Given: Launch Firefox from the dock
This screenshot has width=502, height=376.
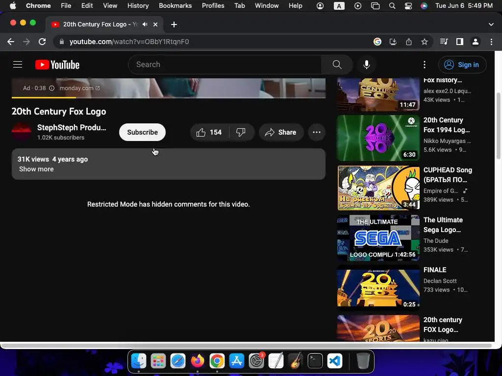Looking at the screenshot, I should (198, 361).
